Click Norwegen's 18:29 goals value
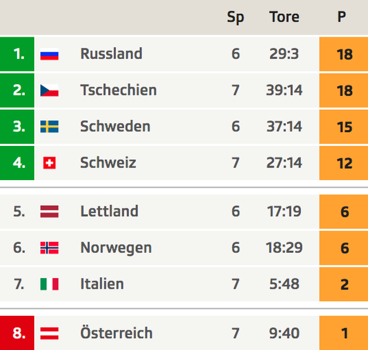Image resolution: width=368 pixels, height=350 pixels. pyautogui.click(x=284, y=248)
